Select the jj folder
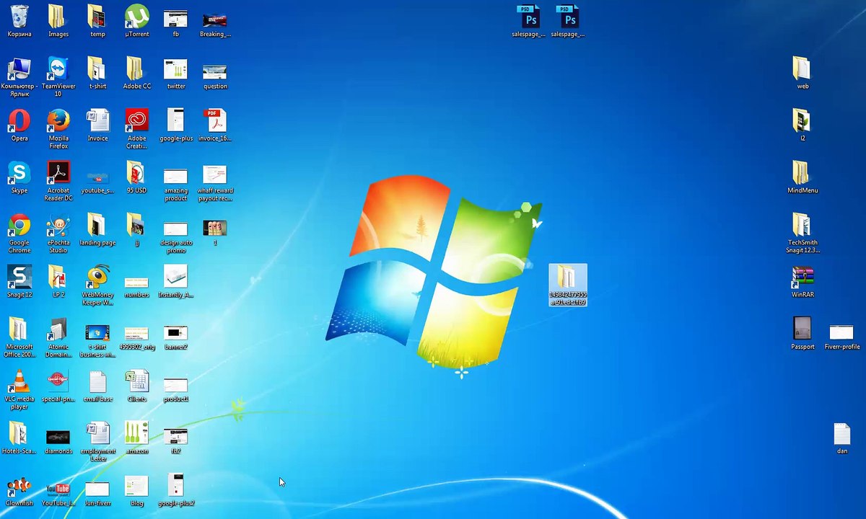The image size is (866, 519). pyautogui.click(x=136, y=229)
